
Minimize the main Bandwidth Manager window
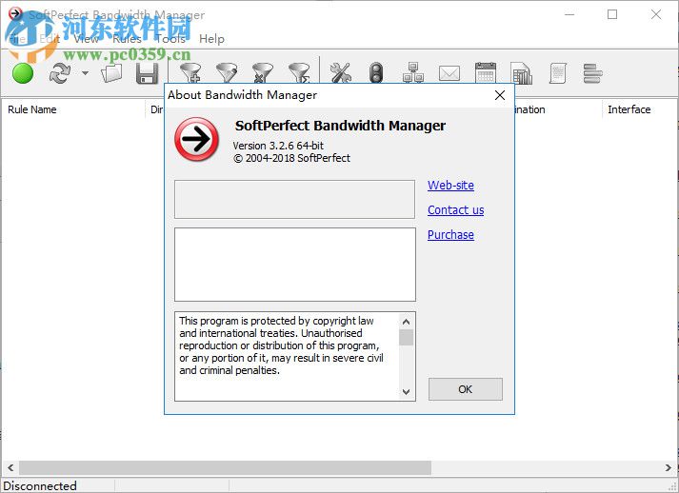pos(569,14)
